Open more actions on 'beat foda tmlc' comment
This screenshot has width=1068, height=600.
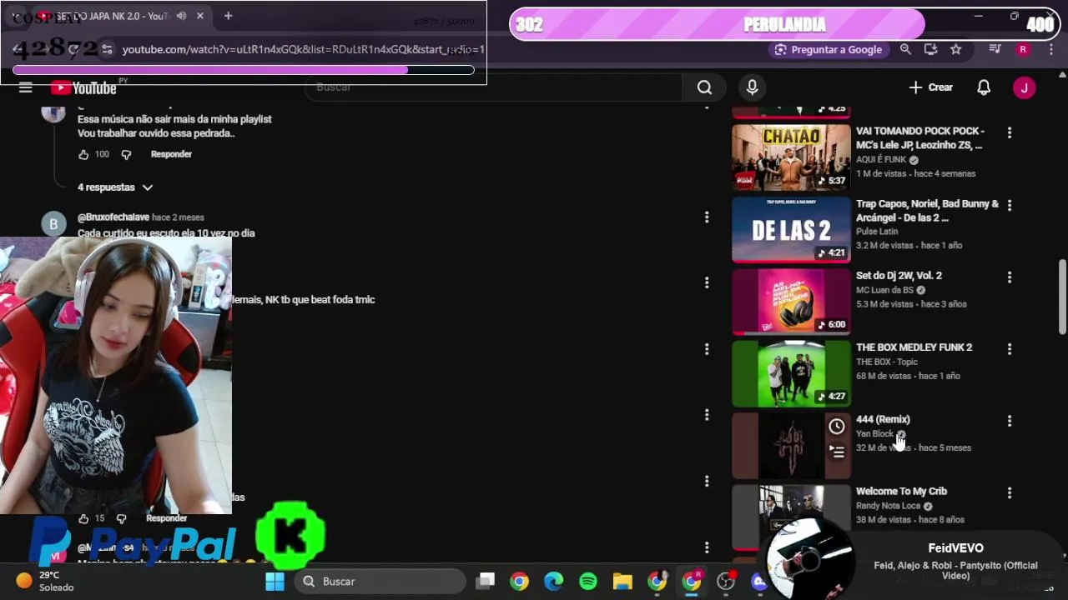coord(707,282)
